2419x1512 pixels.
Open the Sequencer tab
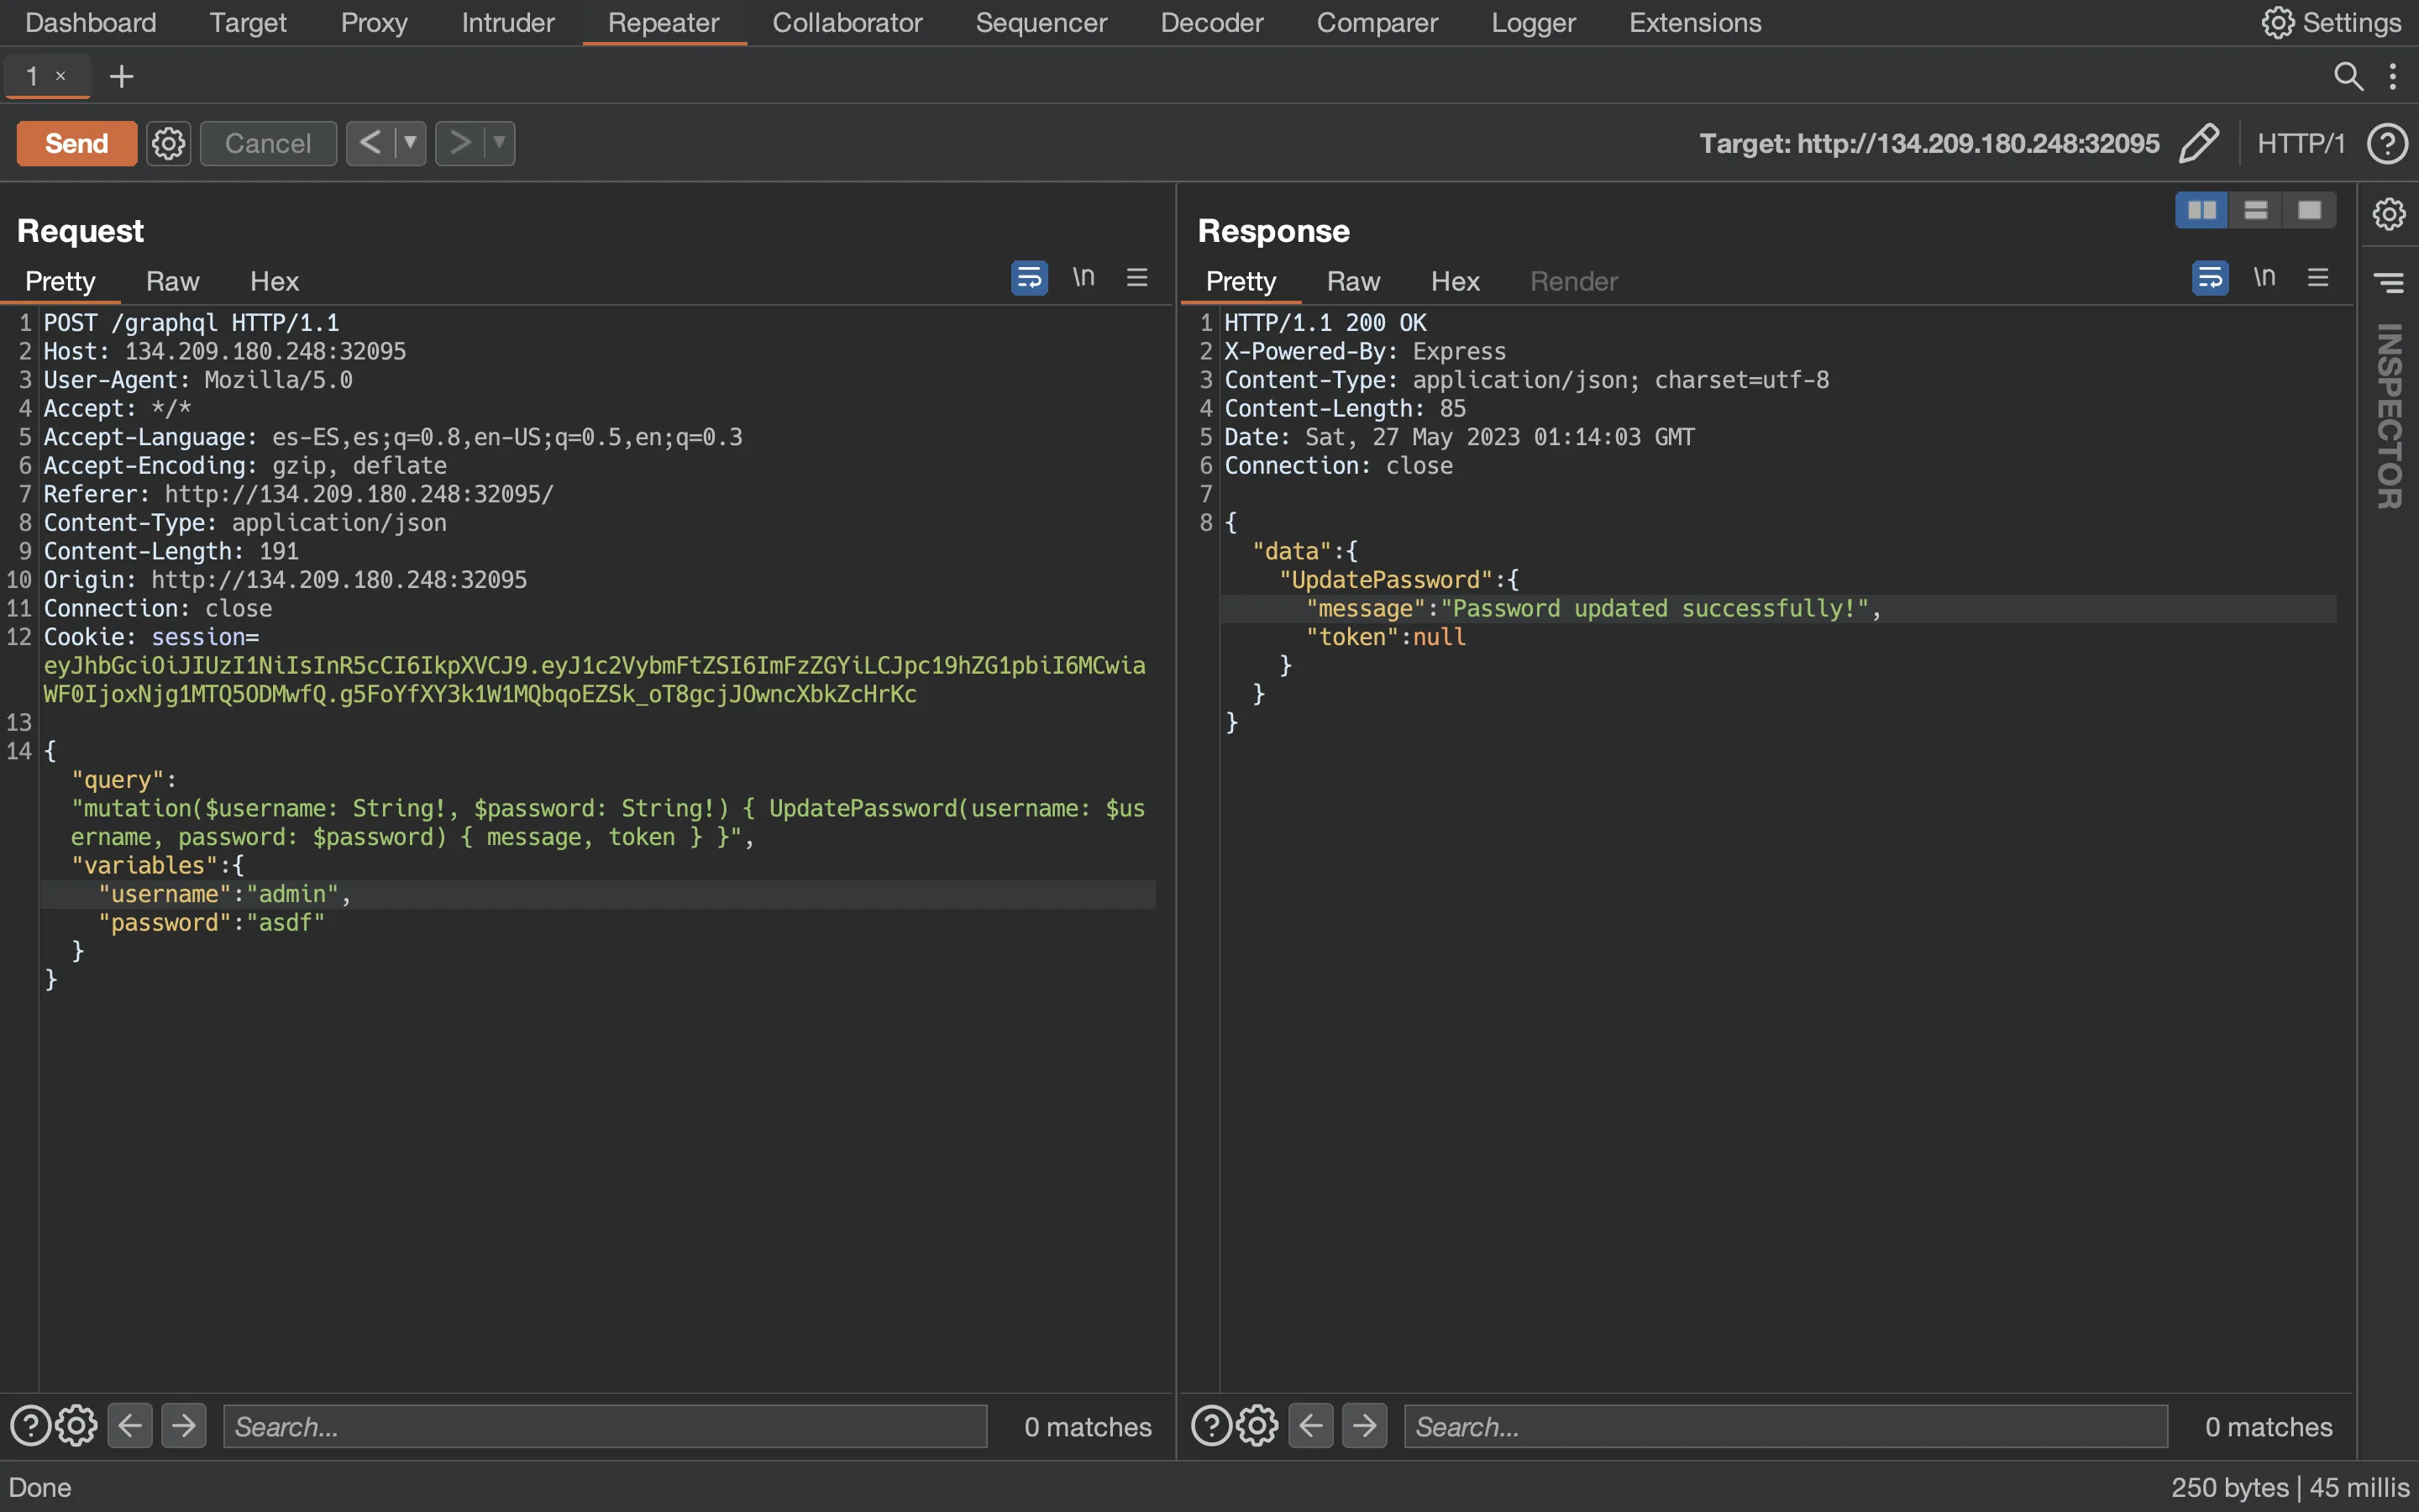[x=1041, y=22]
